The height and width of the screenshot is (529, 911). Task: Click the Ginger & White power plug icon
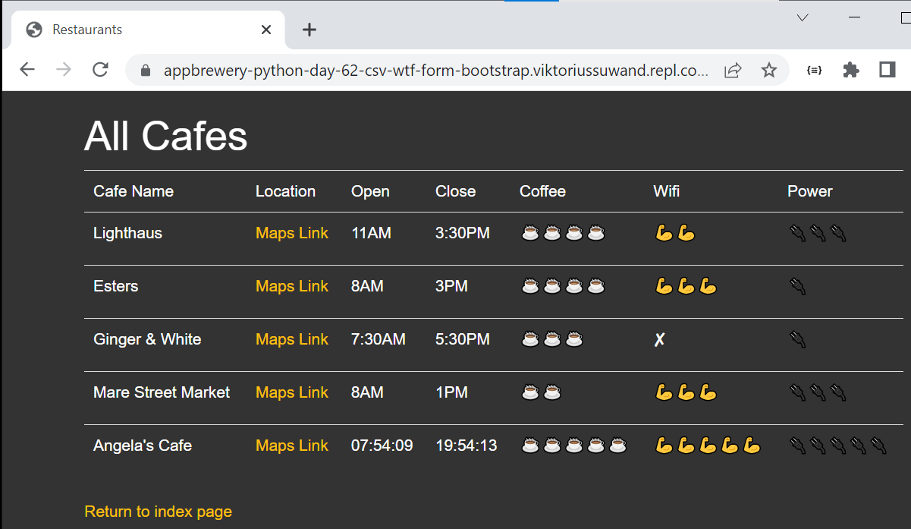point(797,339)
